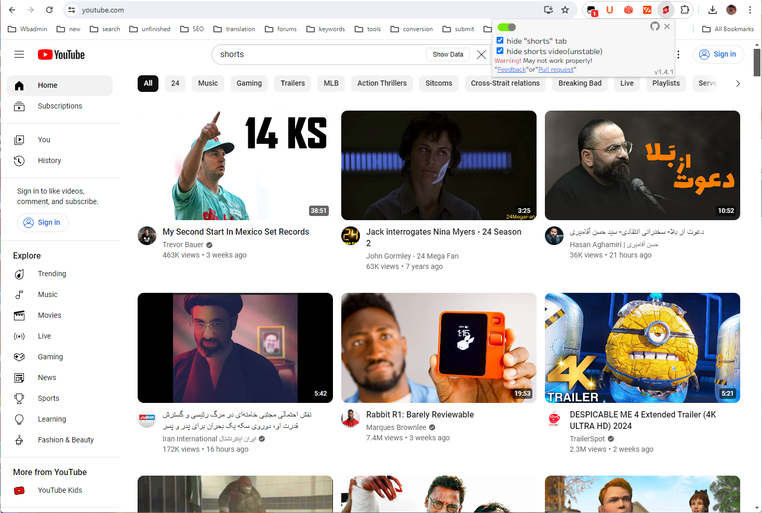Open the Rabbit R1 video thumbnail
Image resolution: width=762 pixels, height=513 pixels.
point(438,347)
